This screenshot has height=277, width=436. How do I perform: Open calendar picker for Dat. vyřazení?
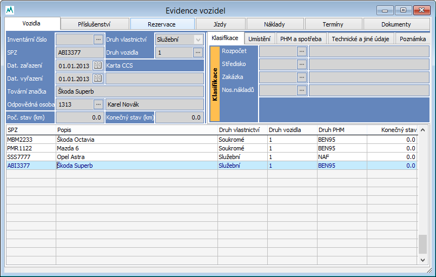[98, 78]
